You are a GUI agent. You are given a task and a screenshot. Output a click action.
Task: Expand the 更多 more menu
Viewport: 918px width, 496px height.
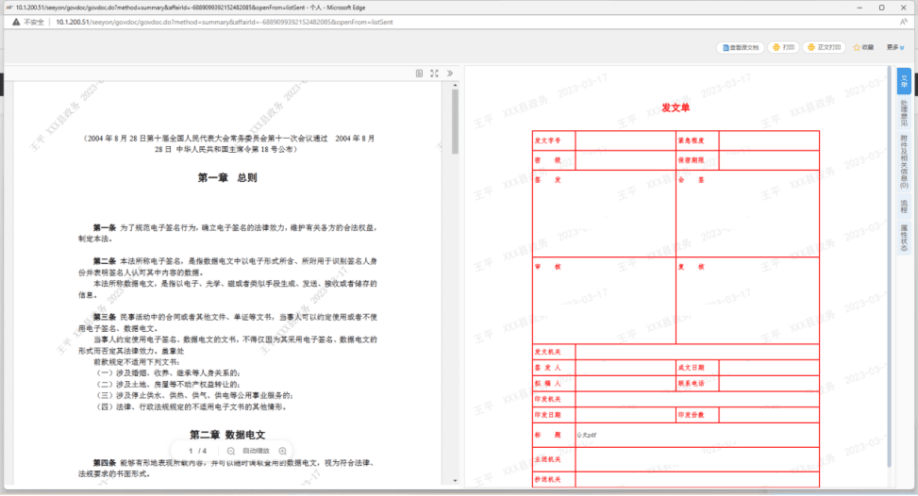[x=895, y=47]
